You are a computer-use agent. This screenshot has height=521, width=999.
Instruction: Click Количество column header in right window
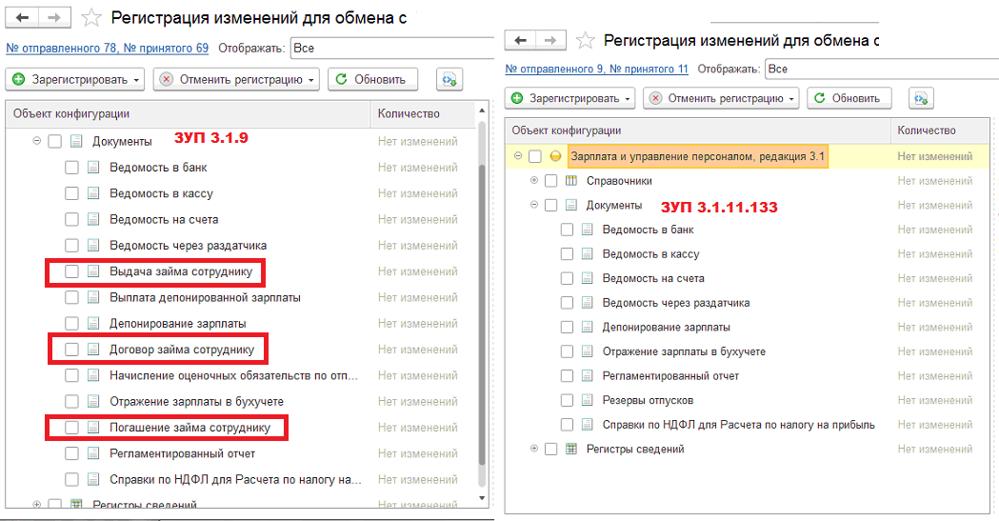[940, 130]
